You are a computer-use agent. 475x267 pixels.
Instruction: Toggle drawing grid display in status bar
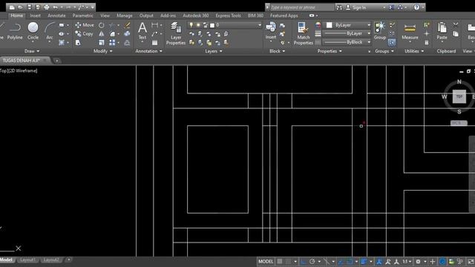pyautogui.click(x=280, y=261)
